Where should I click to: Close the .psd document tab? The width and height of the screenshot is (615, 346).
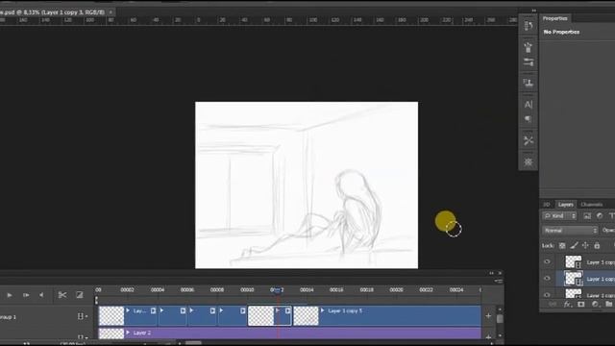(x=111, y=12)
